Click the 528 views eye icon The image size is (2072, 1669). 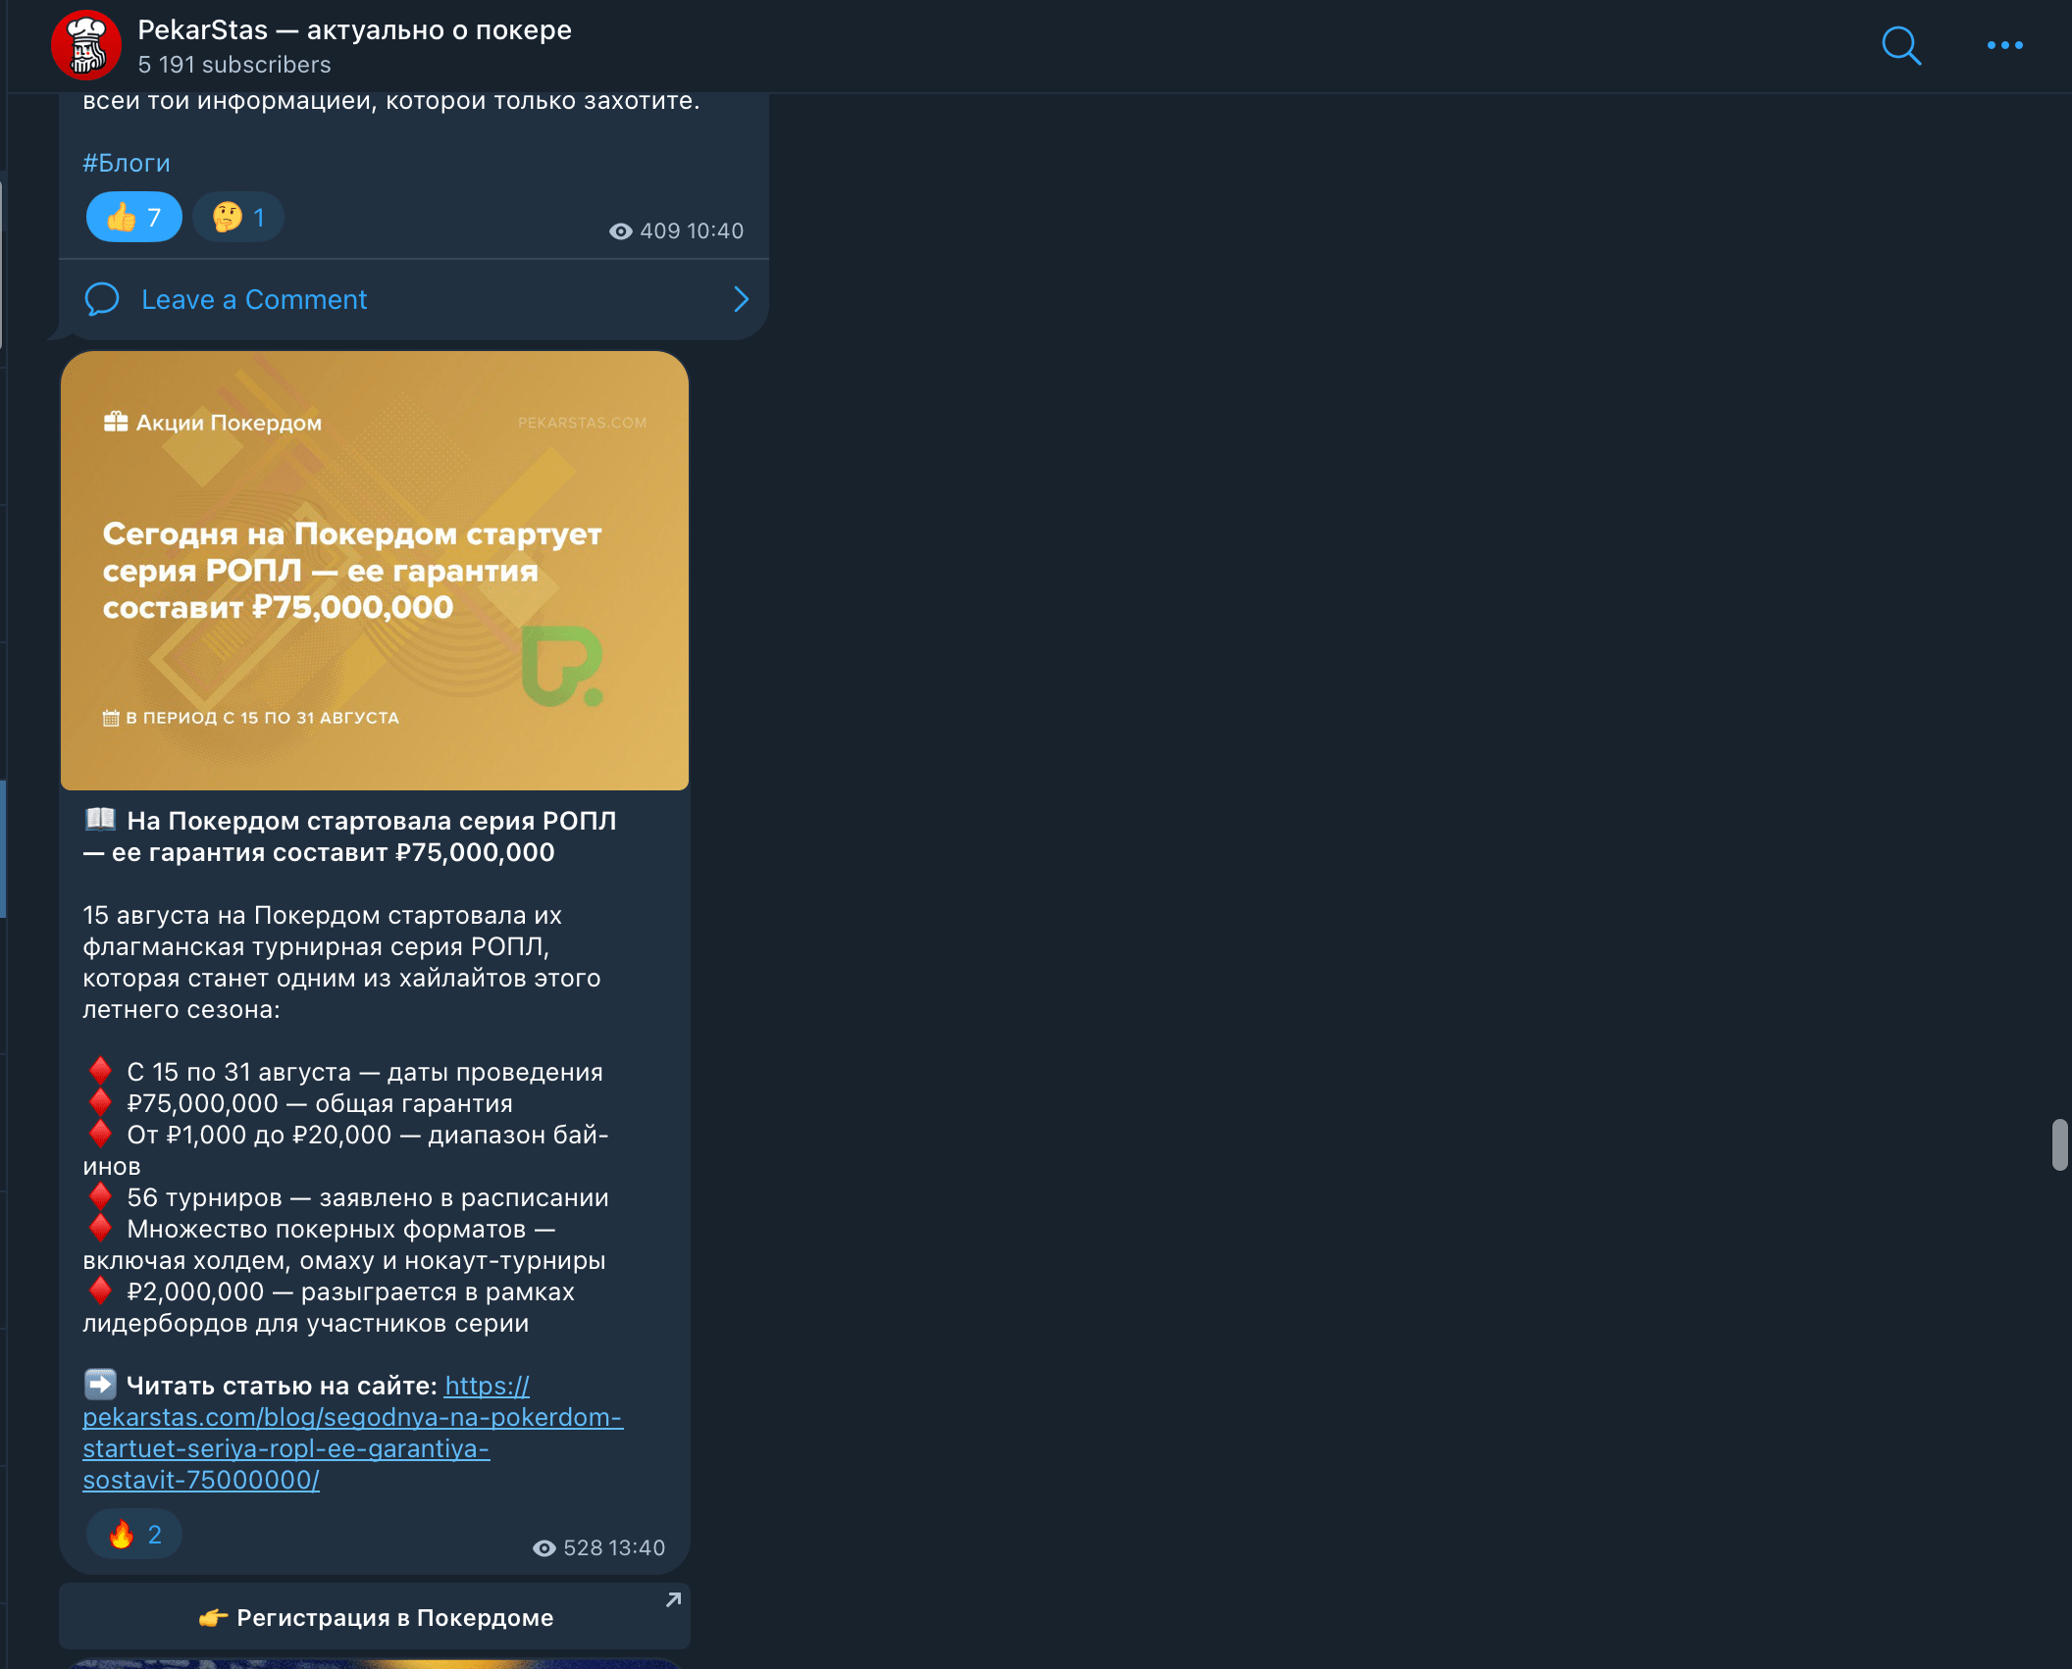(x=544, y=1548)
